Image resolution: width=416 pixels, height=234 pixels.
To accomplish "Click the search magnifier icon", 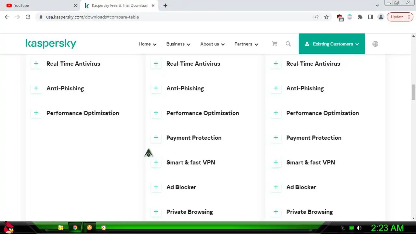I will (x=288, y=44).
